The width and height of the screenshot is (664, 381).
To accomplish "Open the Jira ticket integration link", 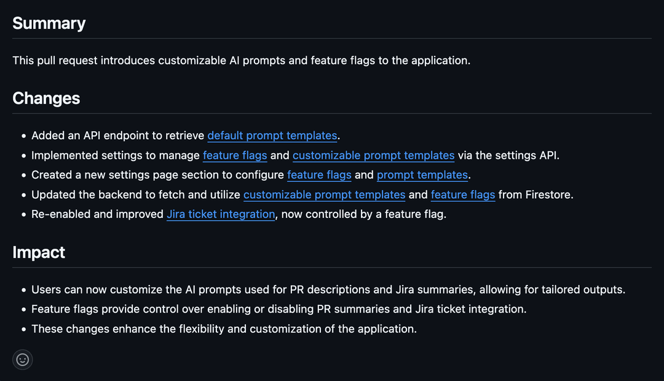I will [221, 214].
